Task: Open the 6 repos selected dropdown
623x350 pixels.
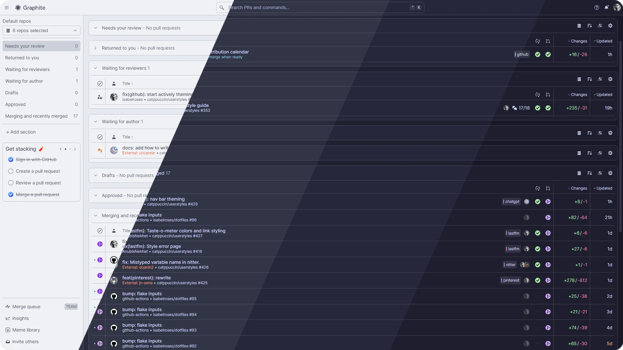Action: [x=42, y=30]
